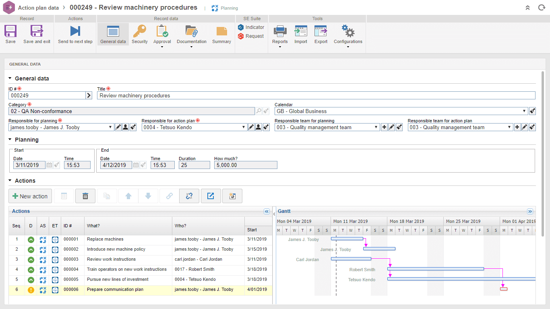Image resolution: width=550 pixels, height=309 pixels.
Task: Click plus icon beside Responsible team for planning
Action: click(384, 127)
